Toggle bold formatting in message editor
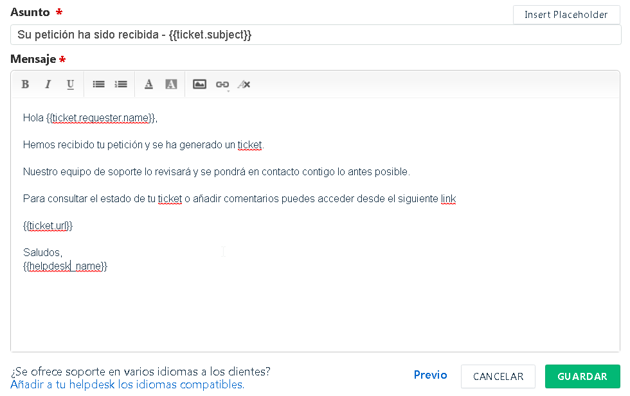Viewport: 630px width, 396px height. (x=25, y=84)
